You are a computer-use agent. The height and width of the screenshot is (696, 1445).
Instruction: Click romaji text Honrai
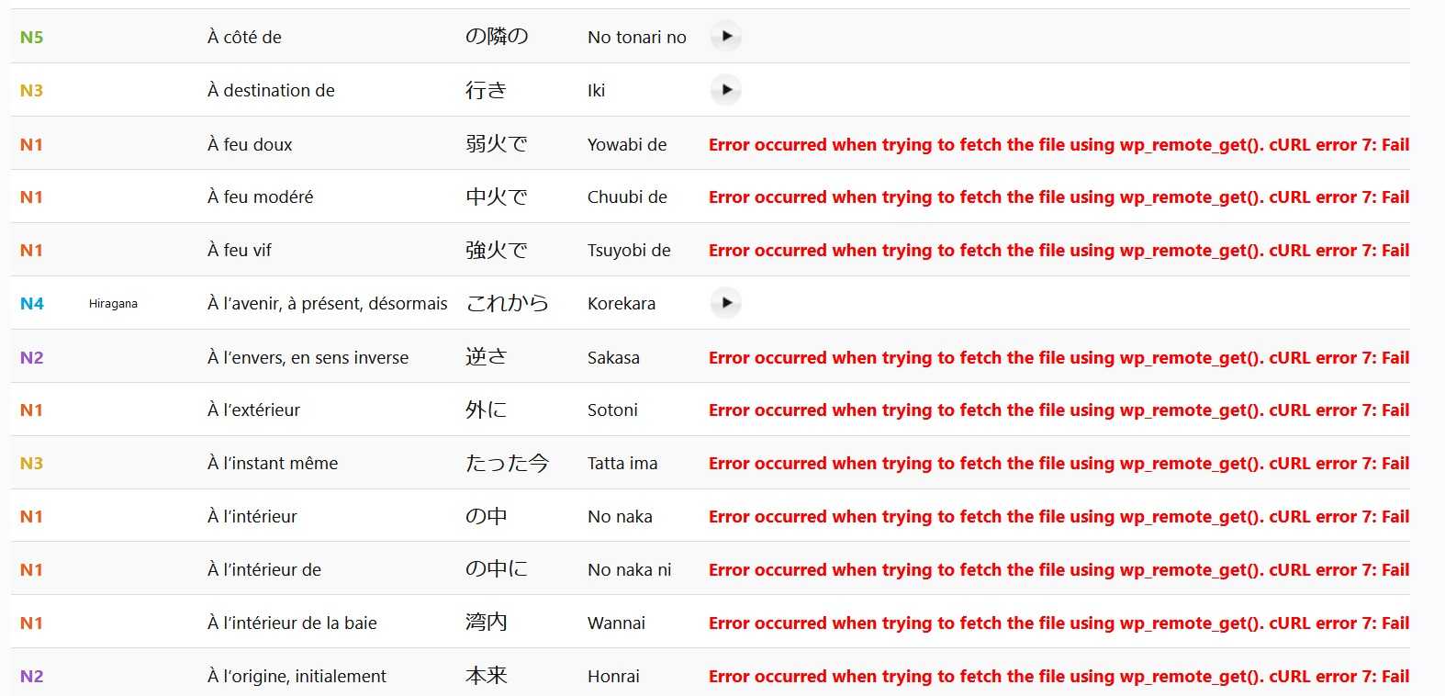click(x=613, y=676)
